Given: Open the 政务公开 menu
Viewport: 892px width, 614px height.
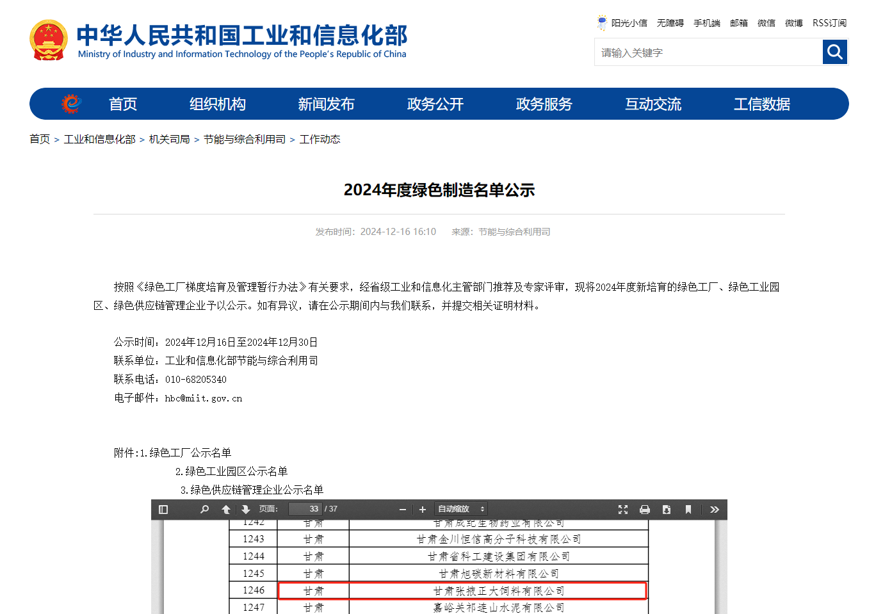Looking at the screenshot, I should tap(435, 104).
